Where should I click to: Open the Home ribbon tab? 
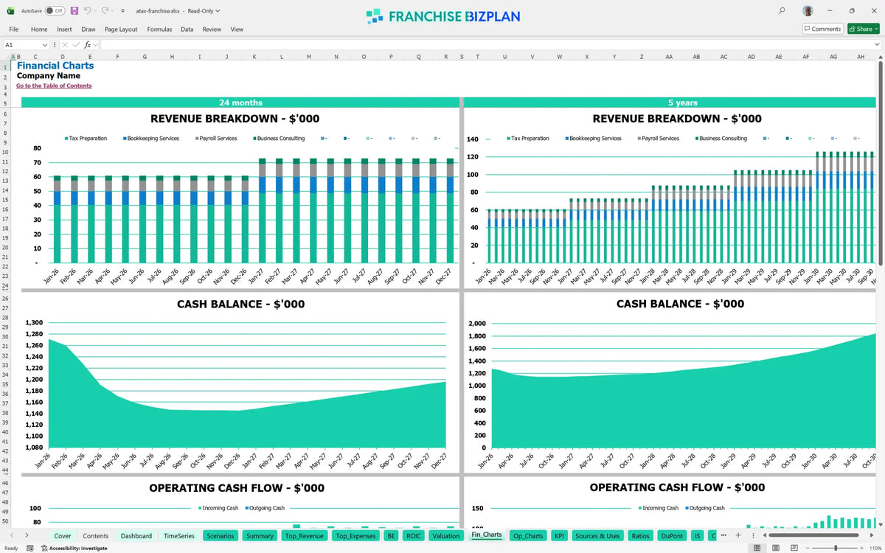pos(39,29)
